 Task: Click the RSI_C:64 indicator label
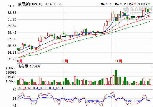tap(56, 88)
